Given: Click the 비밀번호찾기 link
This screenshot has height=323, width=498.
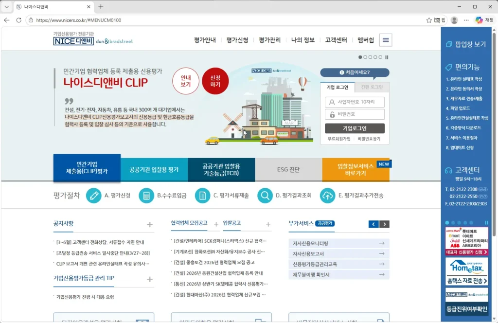Looking at the screenshot, I should pos(369,139).
